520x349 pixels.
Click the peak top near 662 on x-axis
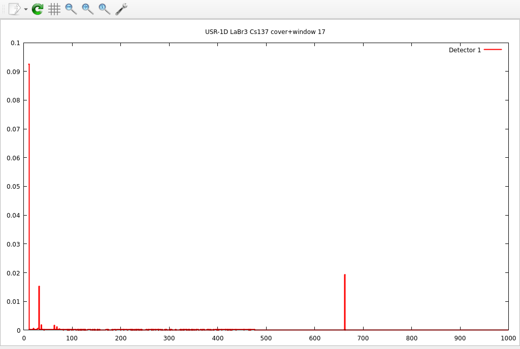345,275
